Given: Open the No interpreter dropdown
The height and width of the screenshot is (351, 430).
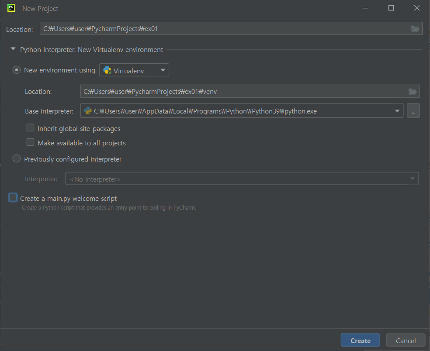Looking at the screenshot, I should coord(242,179).
